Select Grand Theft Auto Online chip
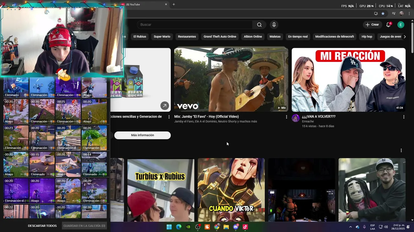Viewport: 414px width, 232px height. click(x=220, y=37)
